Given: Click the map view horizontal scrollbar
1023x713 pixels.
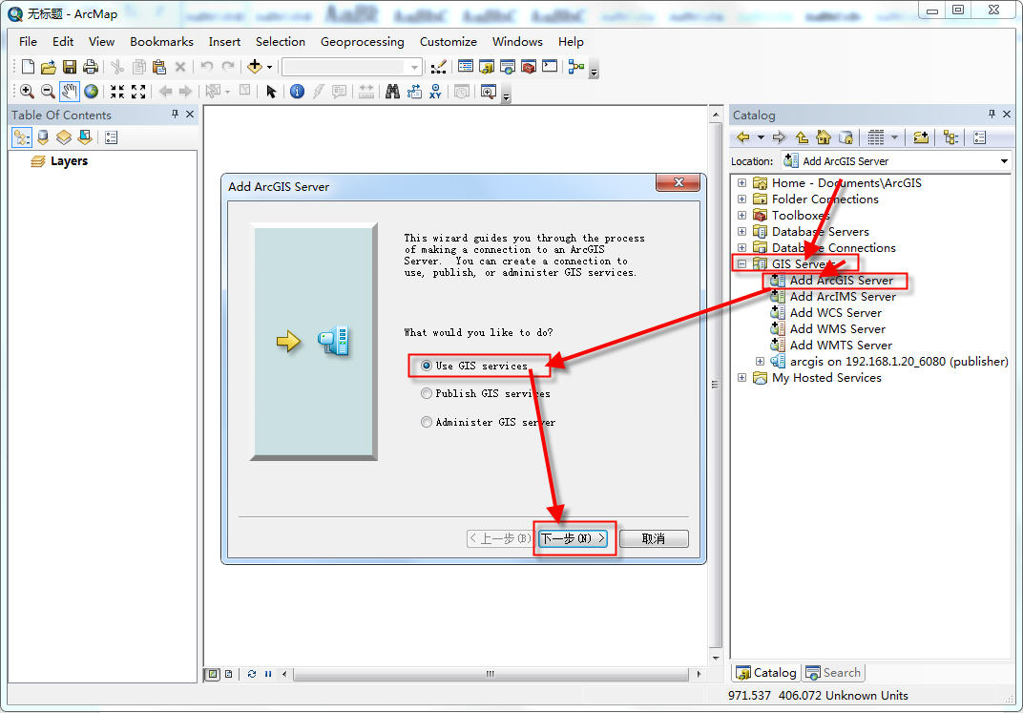Looking at the screenshot, I should point(491,674).
